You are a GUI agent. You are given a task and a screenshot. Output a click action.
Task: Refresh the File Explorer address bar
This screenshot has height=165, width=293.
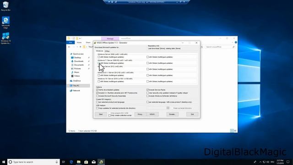pyautogui.click(x=202, y=47)
